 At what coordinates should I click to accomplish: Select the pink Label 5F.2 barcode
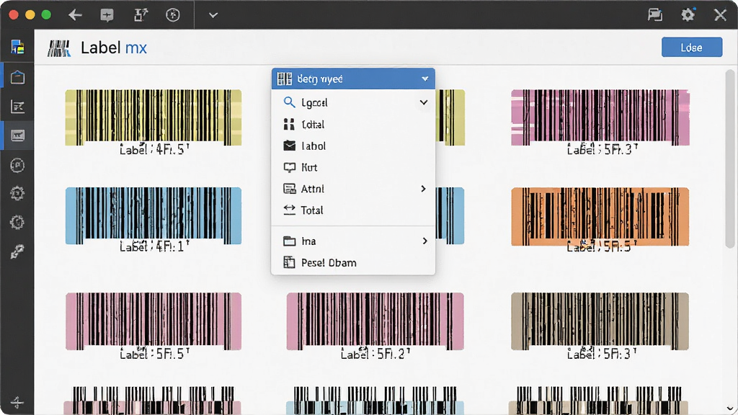(375, 321)
